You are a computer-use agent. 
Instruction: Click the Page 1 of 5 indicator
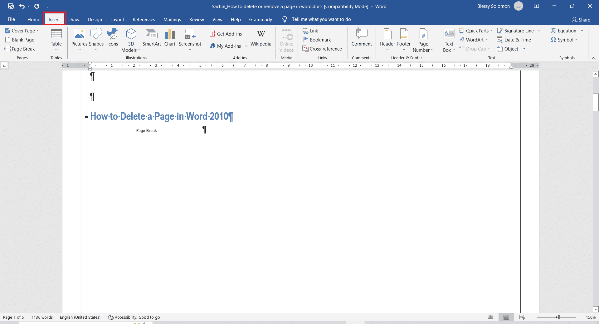tap(13, 317)
